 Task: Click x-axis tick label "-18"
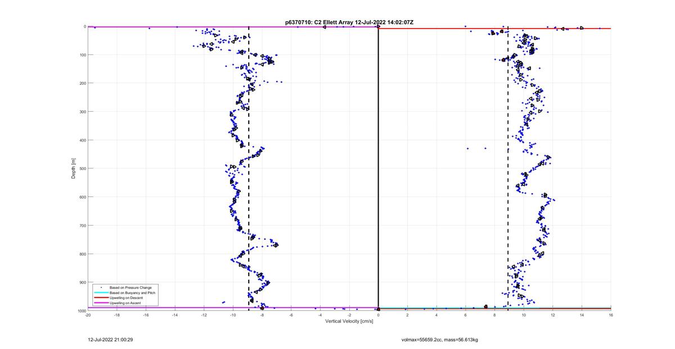(x=117, y=315)
